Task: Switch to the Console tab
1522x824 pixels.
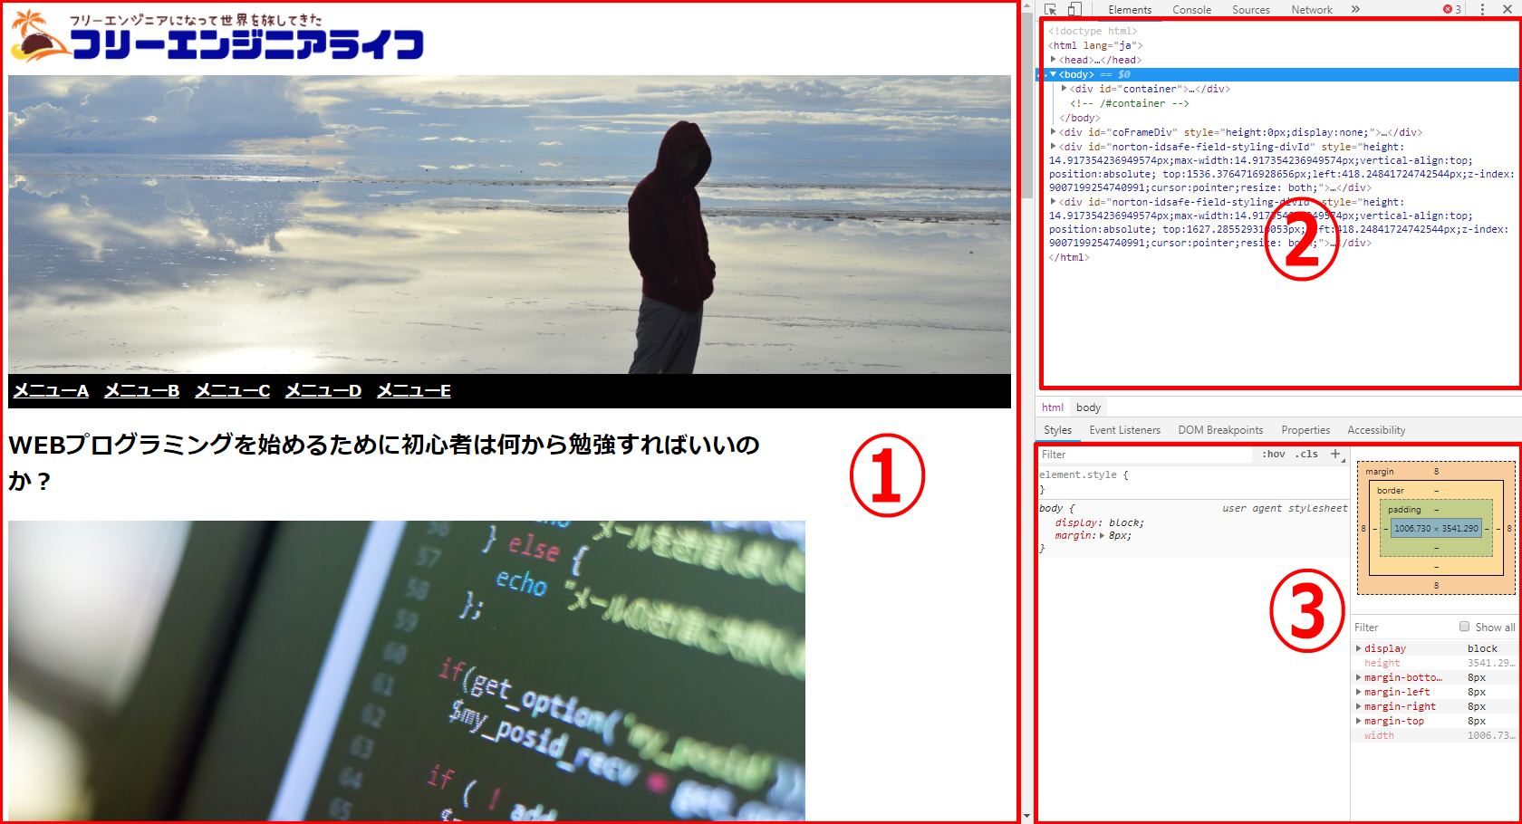Action: [1191, 10]
